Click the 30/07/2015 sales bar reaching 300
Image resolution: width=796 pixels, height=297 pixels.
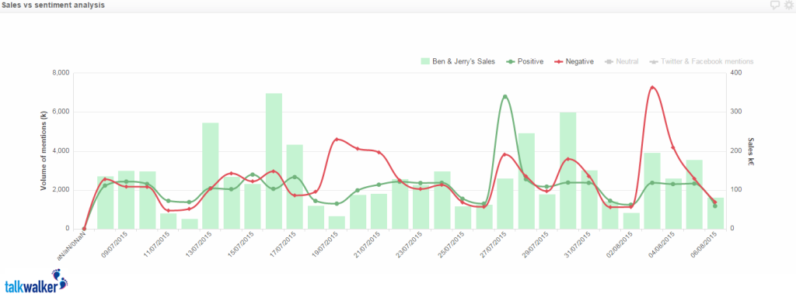pyautogui.click(x=568, y=171)
